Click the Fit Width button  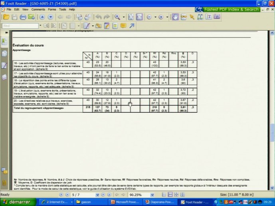pyautogui.click(x=139, y=17)
